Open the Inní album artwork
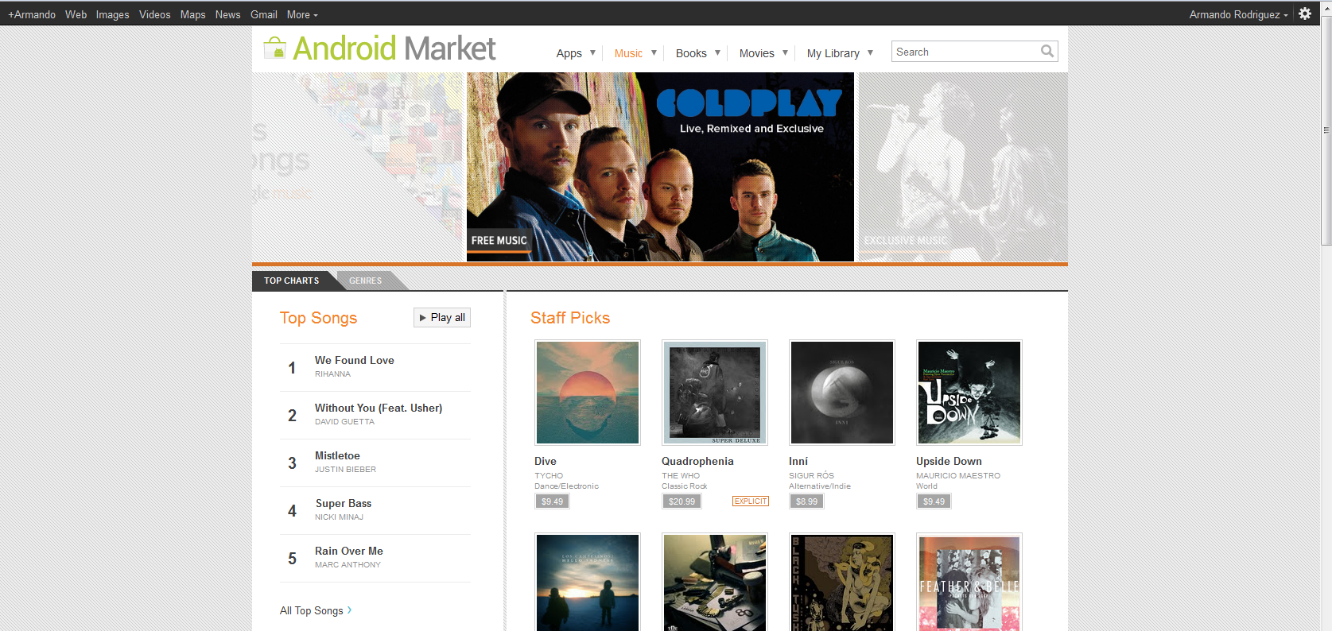This screenshot has width=1332, height=631. (x=842, y=393)
